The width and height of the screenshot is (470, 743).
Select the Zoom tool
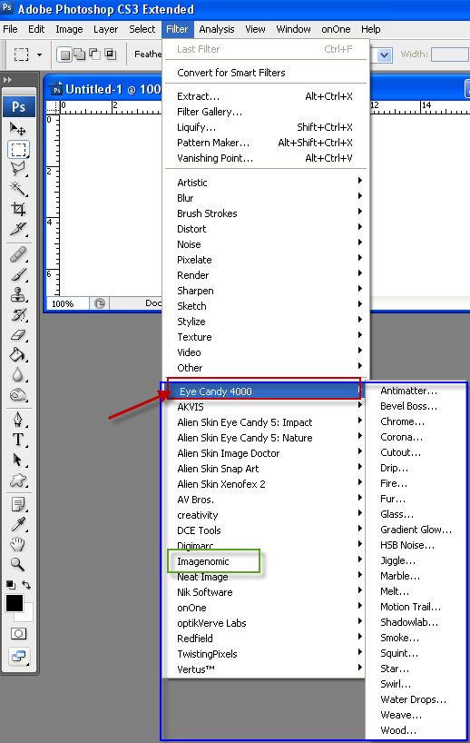tap(18, 564)
